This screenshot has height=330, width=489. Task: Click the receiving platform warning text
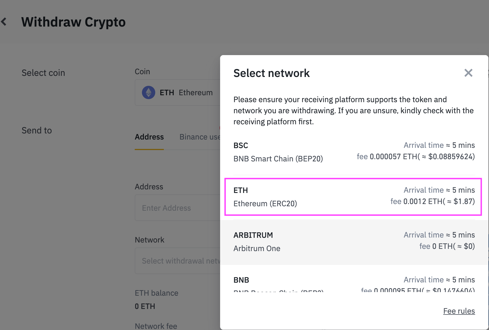[353, 110]
